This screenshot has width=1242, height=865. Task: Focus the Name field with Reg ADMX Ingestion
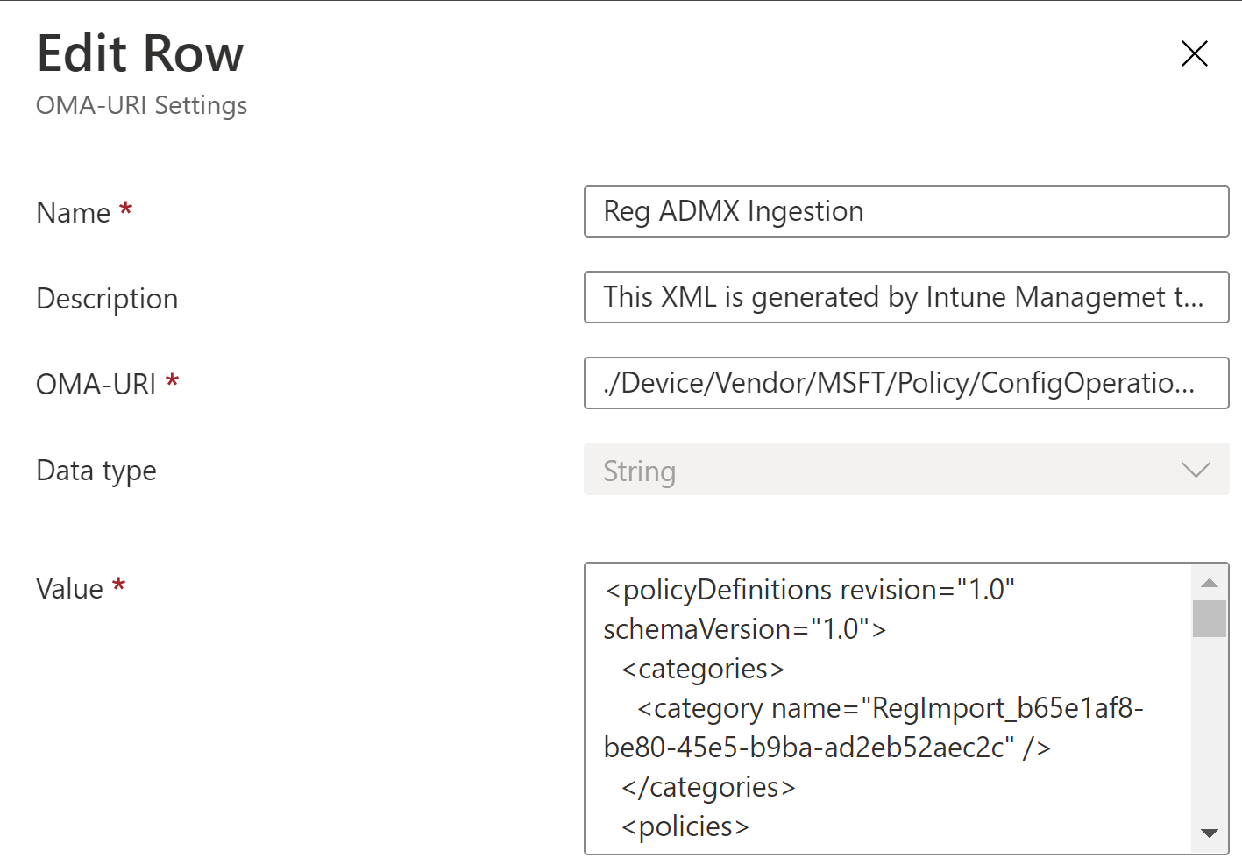tap(905, 211)
